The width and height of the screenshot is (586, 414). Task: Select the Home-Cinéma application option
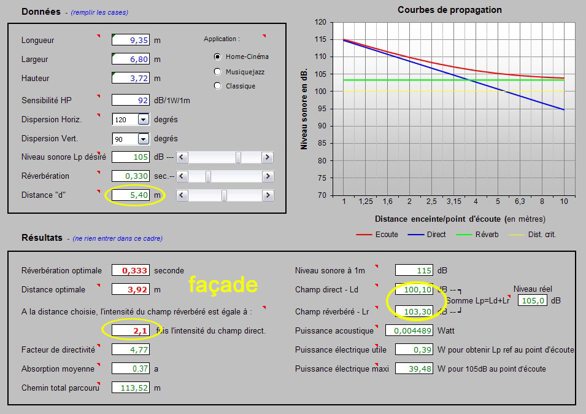(x=217, y=57)
